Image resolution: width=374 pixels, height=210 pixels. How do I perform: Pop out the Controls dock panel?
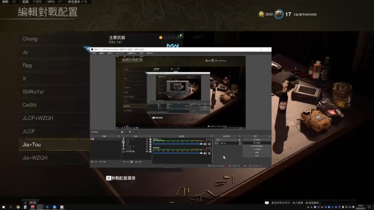click(270, 136)
